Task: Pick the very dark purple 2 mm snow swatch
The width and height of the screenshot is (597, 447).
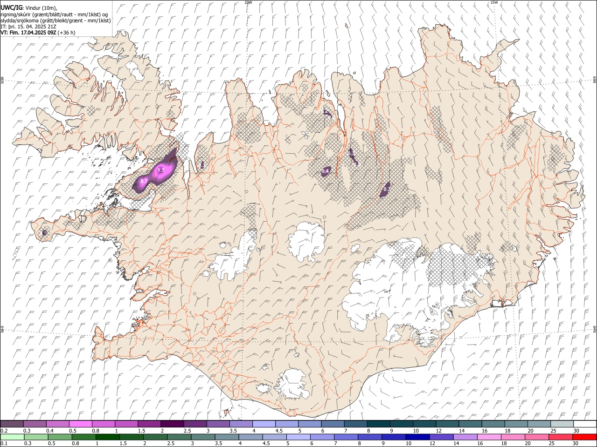Action: 172,424
